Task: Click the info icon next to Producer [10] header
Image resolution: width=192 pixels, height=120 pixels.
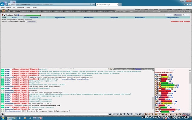Action: pos(18,15)
